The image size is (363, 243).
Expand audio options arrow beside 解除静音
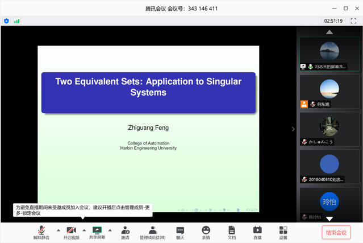[58, 230]
